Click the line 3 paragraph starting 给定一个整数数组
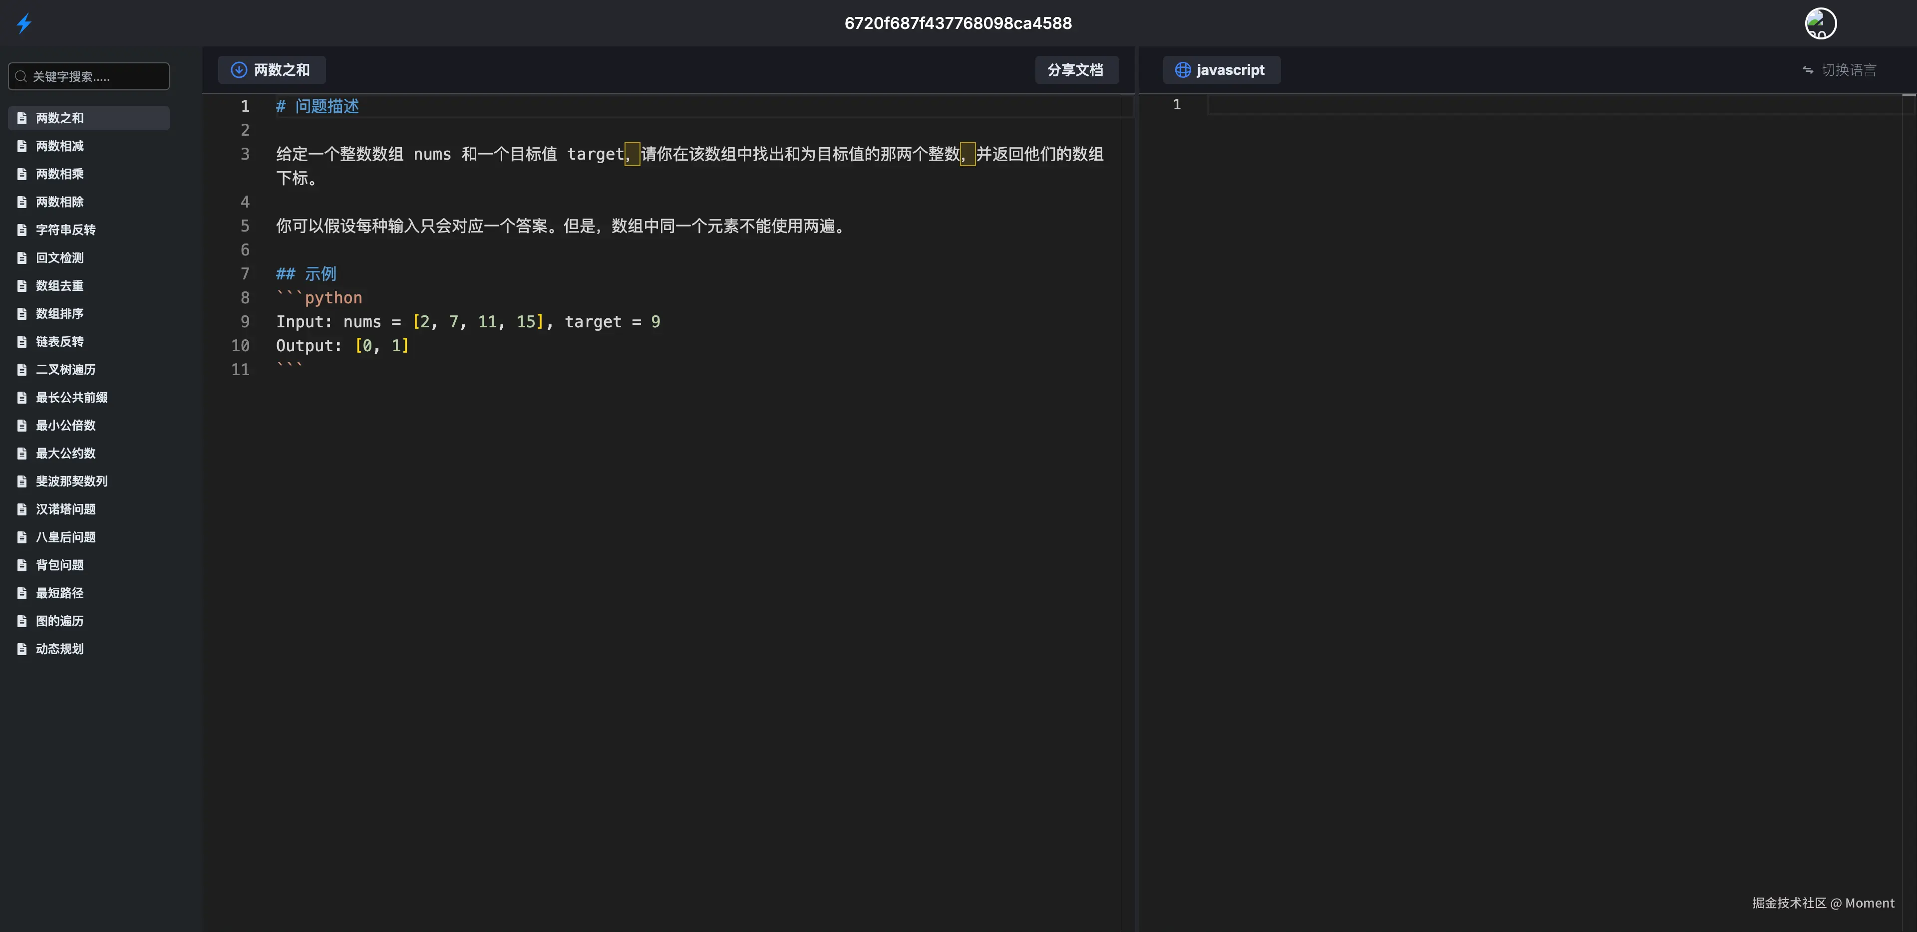 tap(690, 166)
